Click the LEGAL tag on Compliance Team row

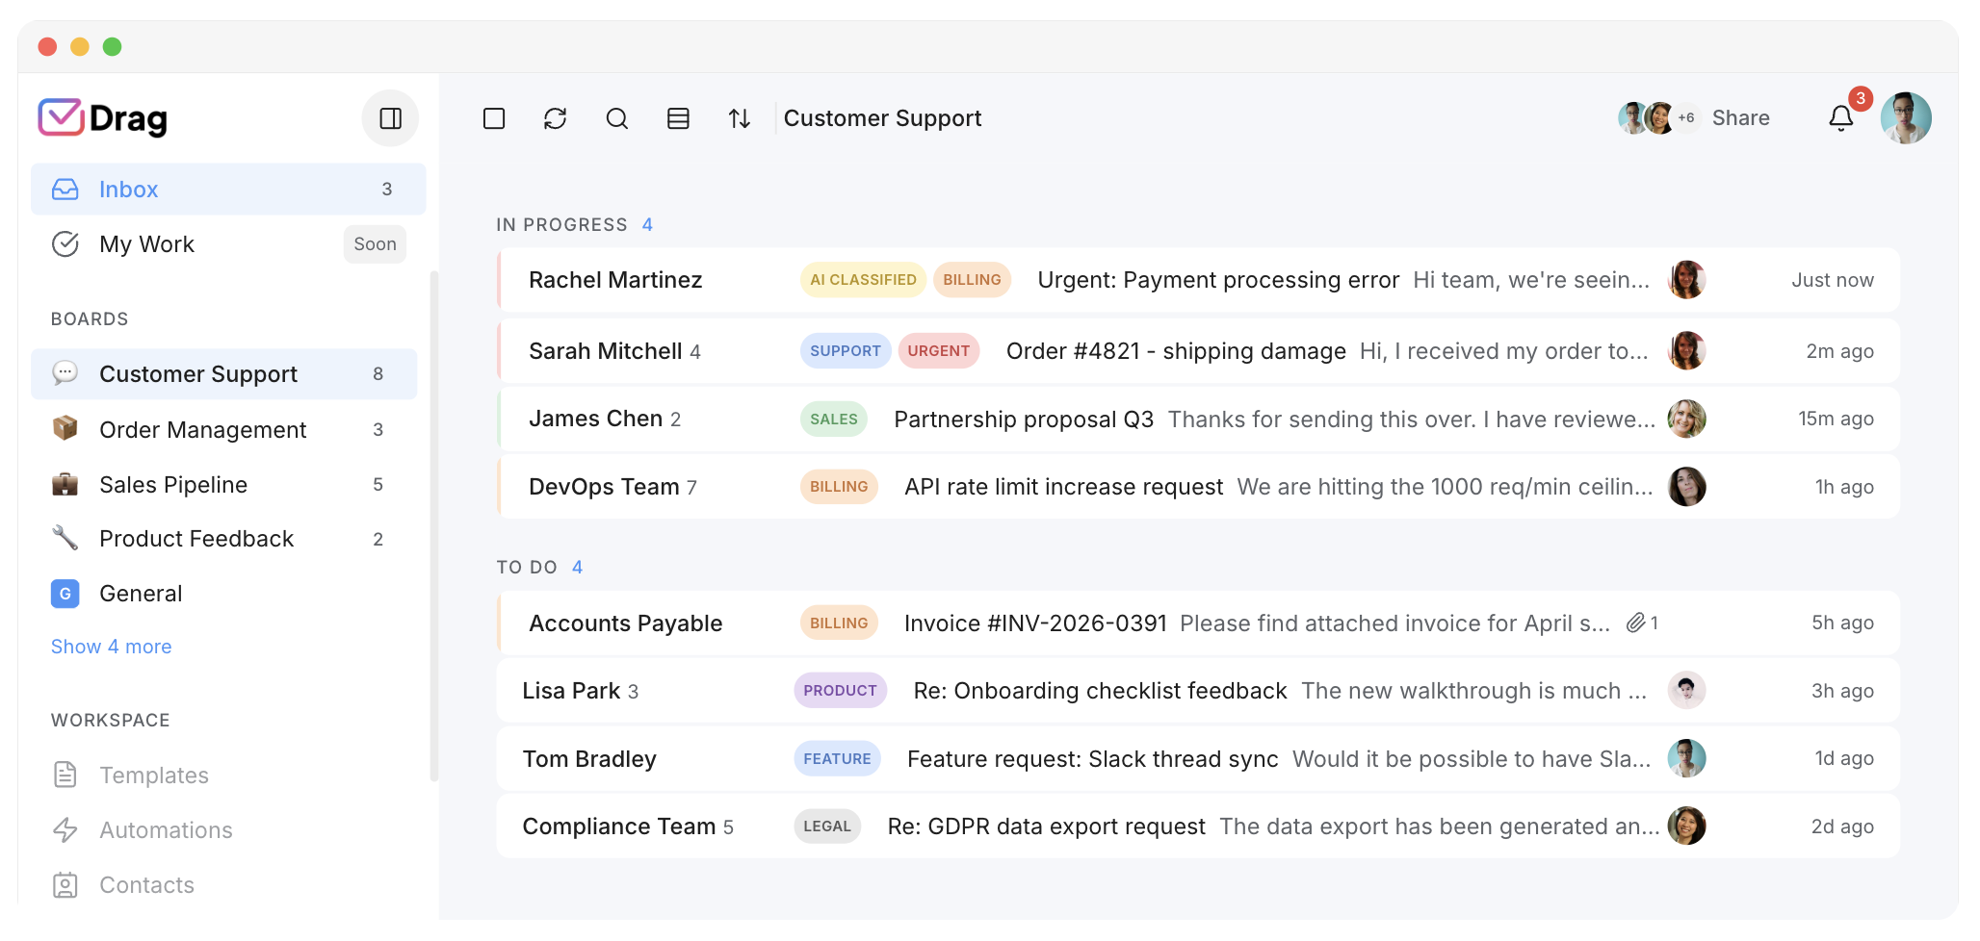pyautogui.click(x=827, y=827)
